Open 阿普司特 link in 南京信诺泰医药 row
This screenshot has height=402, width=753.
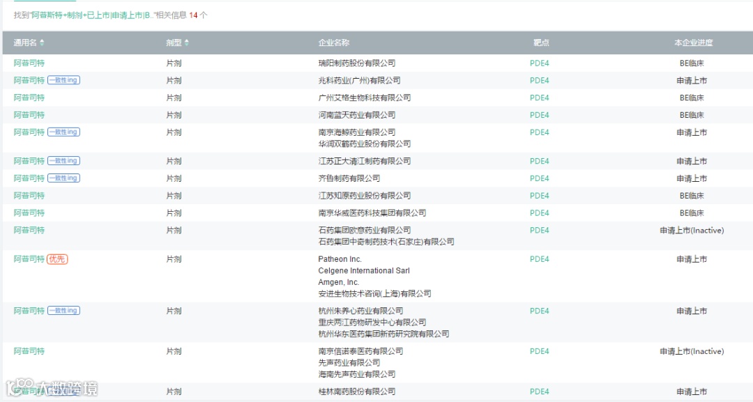tap(29, 351)
